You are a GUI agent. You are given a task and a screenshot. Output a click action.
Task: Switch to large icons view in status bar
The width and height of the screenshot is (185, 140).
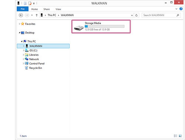click(x=180, y=136)
